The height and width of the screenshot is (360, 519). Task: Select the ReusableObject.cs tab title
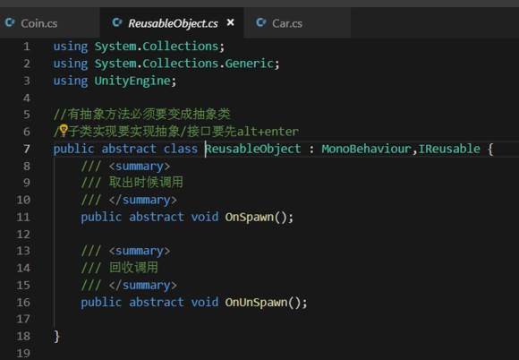pos(173,23)
